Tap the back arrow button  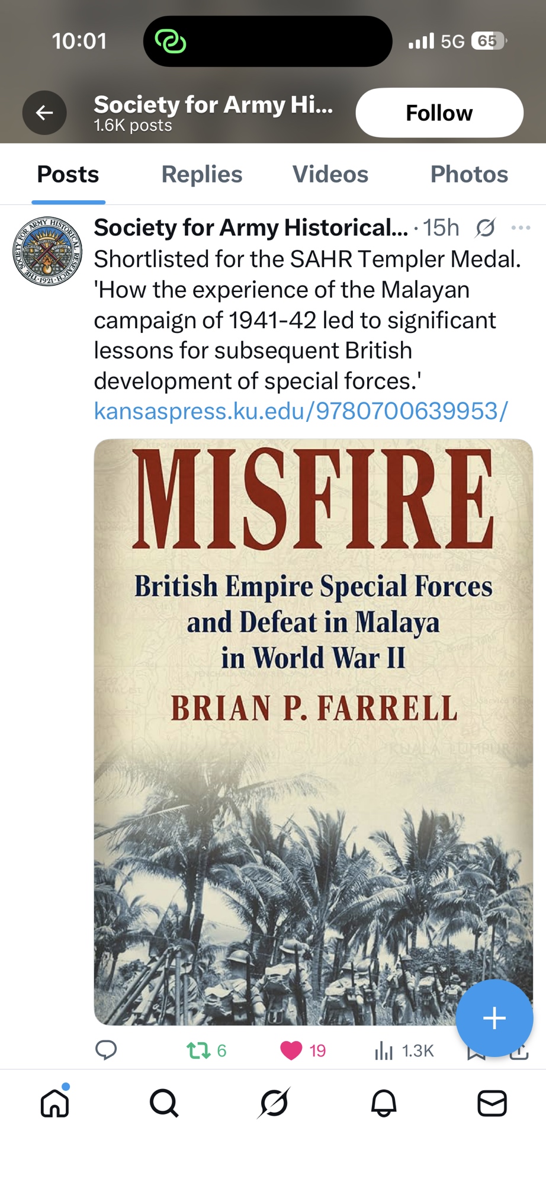click(x=44, y=113)
